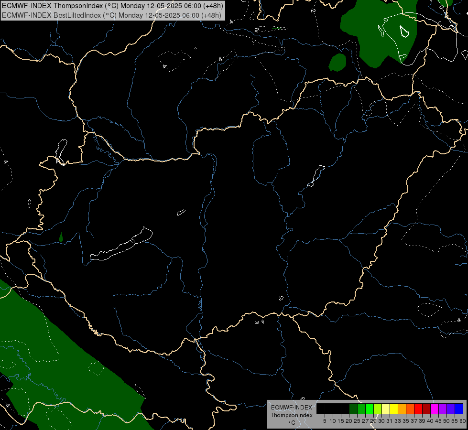Click the Lake Balaton outline on map
The width and height of the screenshot is (468, 430).
121,244
